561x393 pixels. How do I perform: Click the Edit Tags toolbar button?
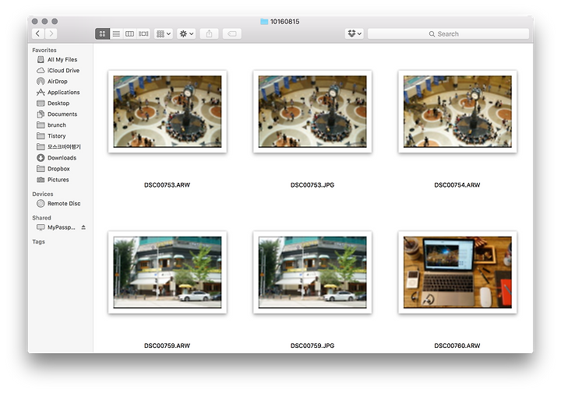point(232,33)
